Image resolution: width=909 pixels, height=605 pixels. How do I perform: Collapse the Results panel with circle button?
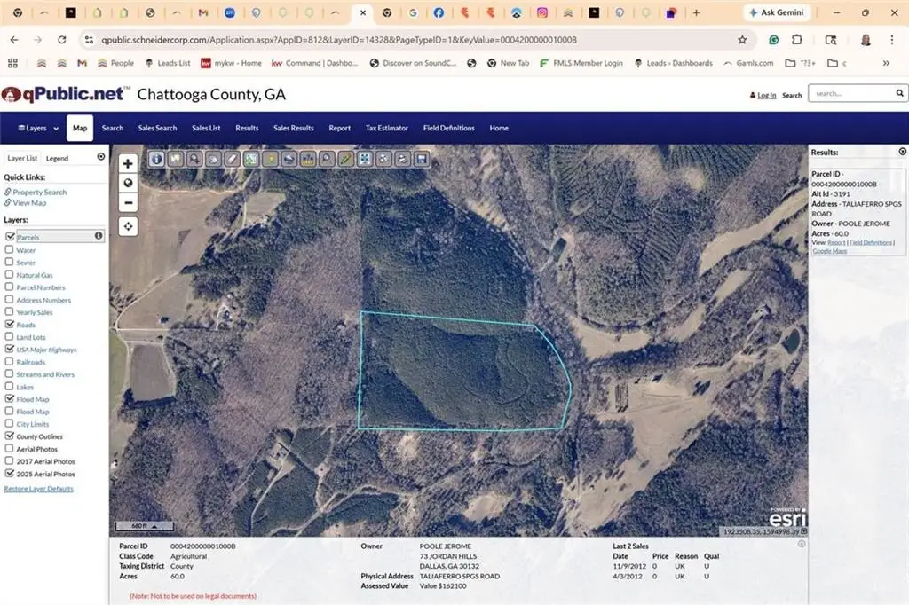[x=902, y=152]
